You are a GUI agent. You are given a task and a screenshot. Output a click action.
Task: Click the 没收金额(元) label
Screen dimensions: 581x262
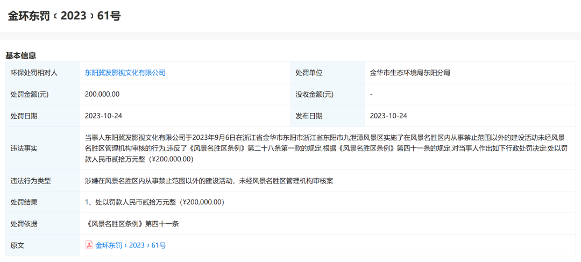point(314,94)
